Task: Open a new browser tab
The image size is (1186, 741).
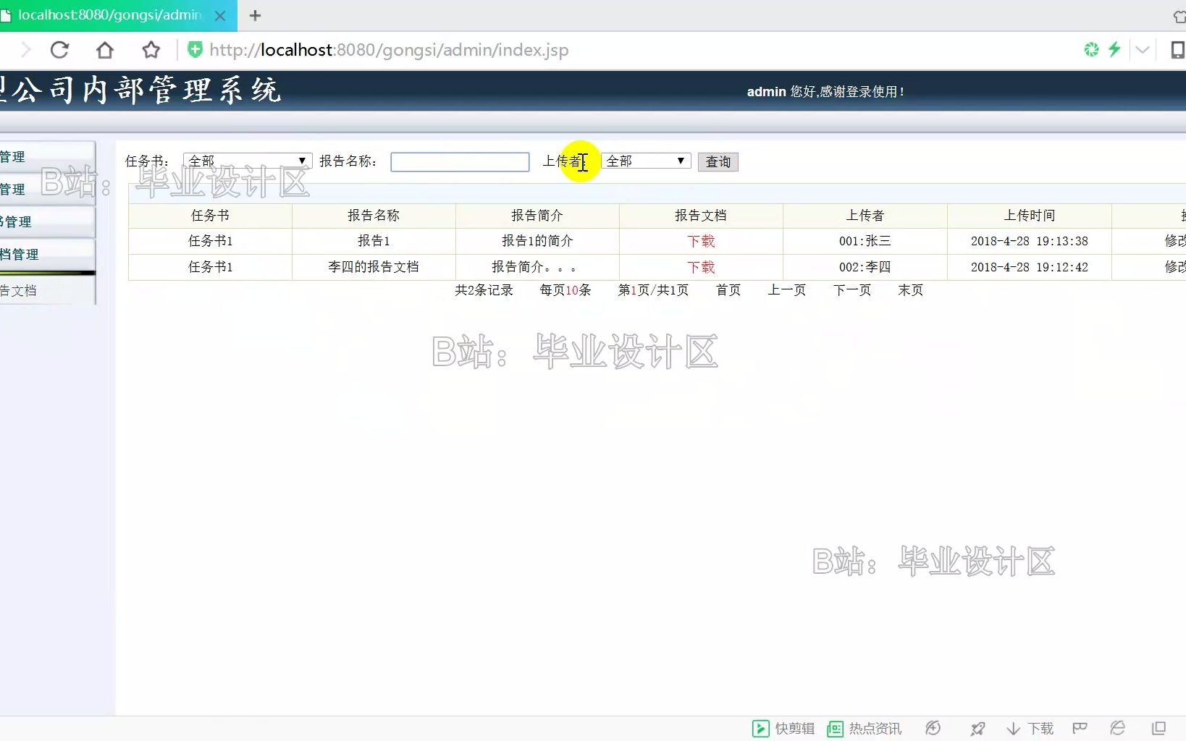Action: (255, 15)
